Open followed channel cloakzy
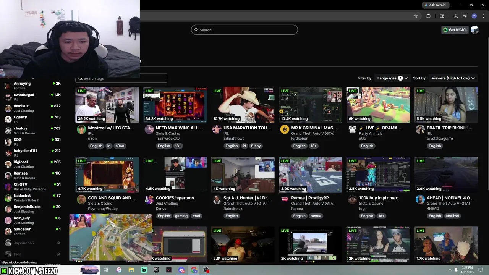Image resolution: width=489 pixels, height=275 pixels. tap(33, 130)
